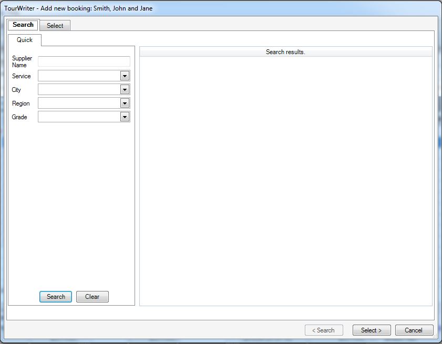Click the 'Search results.' column header
The height and width of the screenshot is (344, 442).
point(285,52)
